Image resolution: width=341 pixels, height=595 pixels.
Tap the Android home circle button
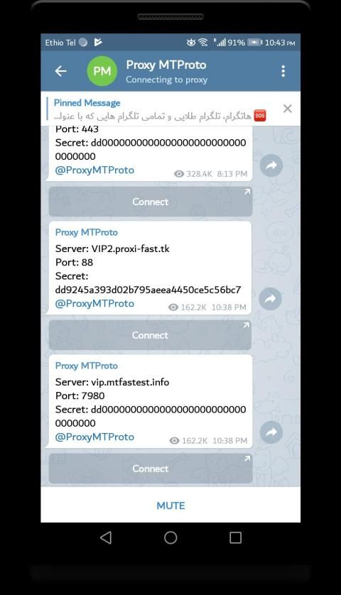(x=170, y=537)
